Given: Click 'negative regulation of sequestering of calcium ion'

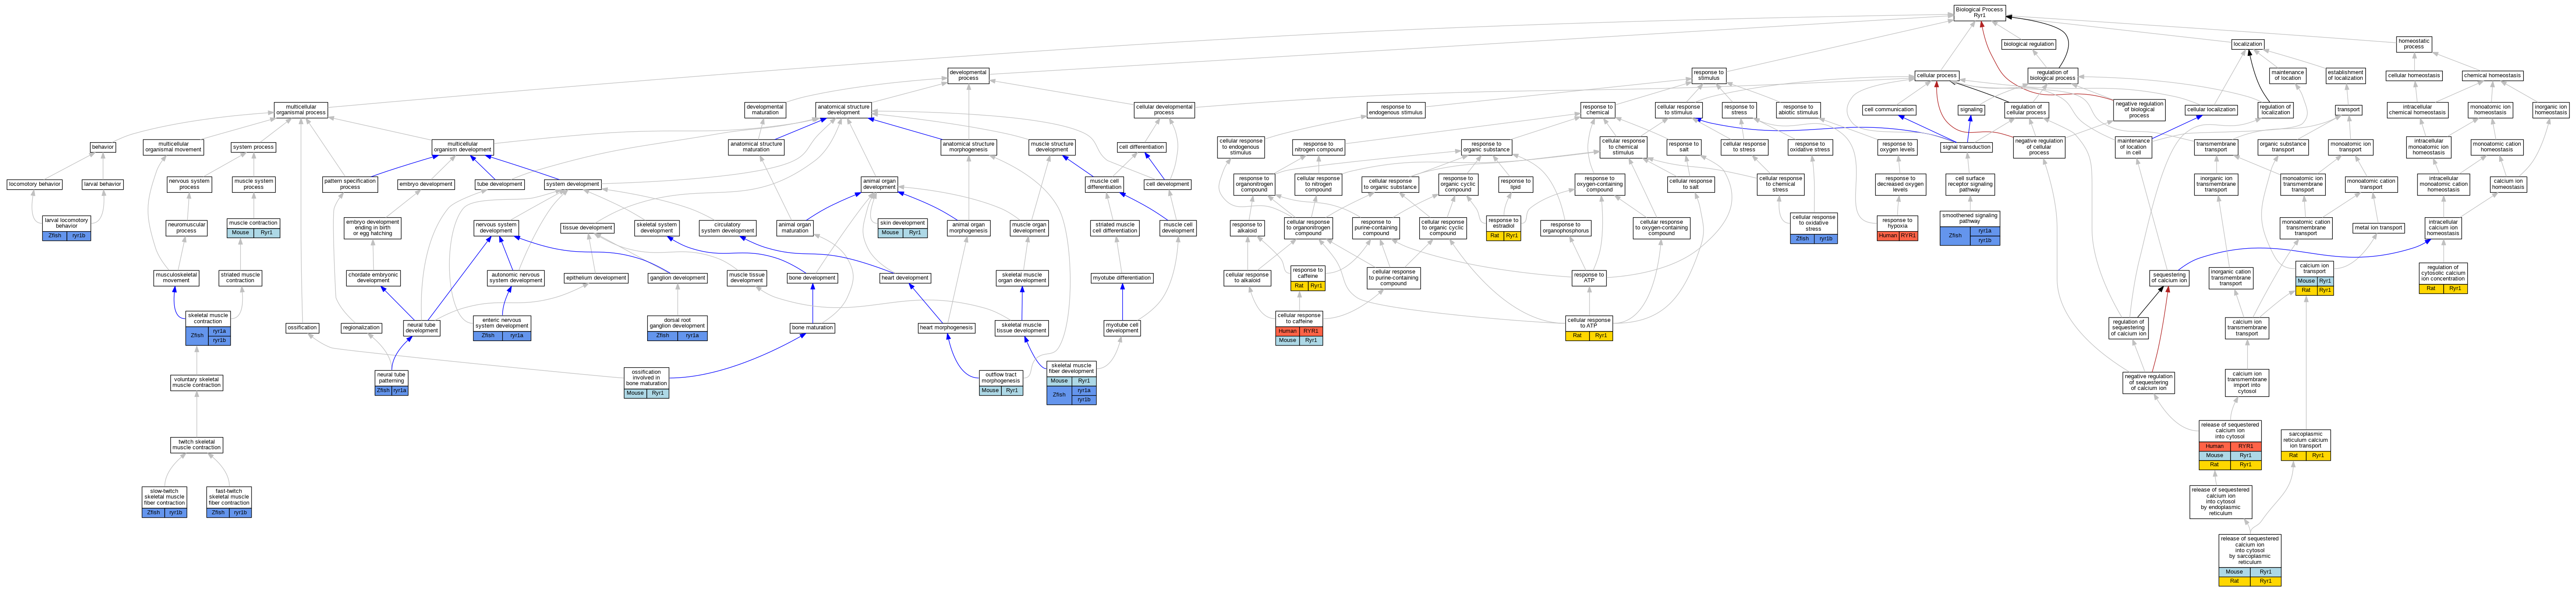Looking at the screenshot, I should pyautogui.click(x=2148, y=383).
